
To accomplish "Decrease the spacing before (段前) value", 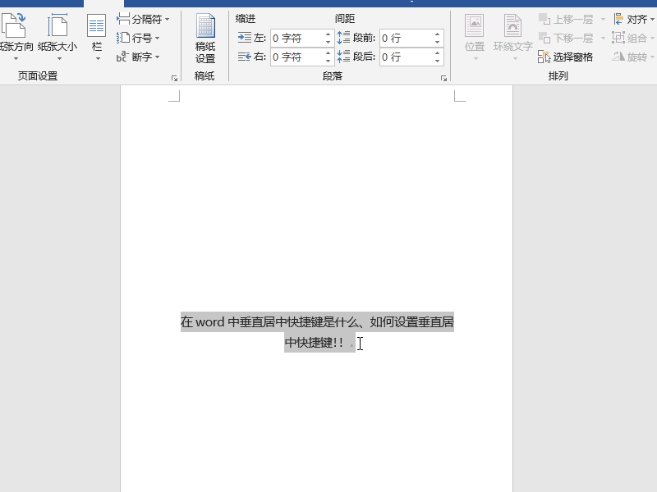I will [438, 43].
